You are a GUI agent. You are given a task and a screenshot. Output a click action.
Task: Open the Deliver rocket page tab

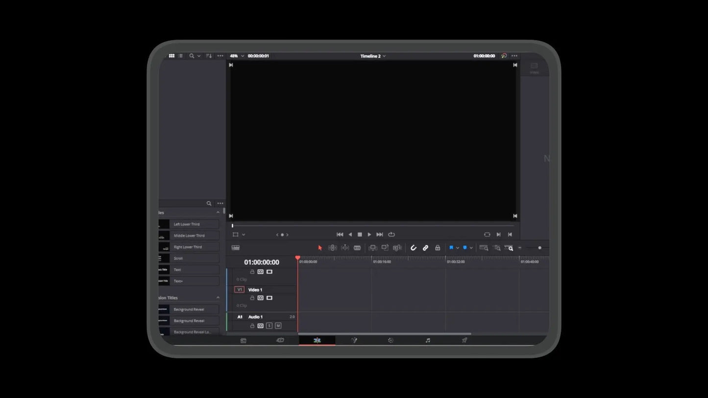(x=464, y=340)
